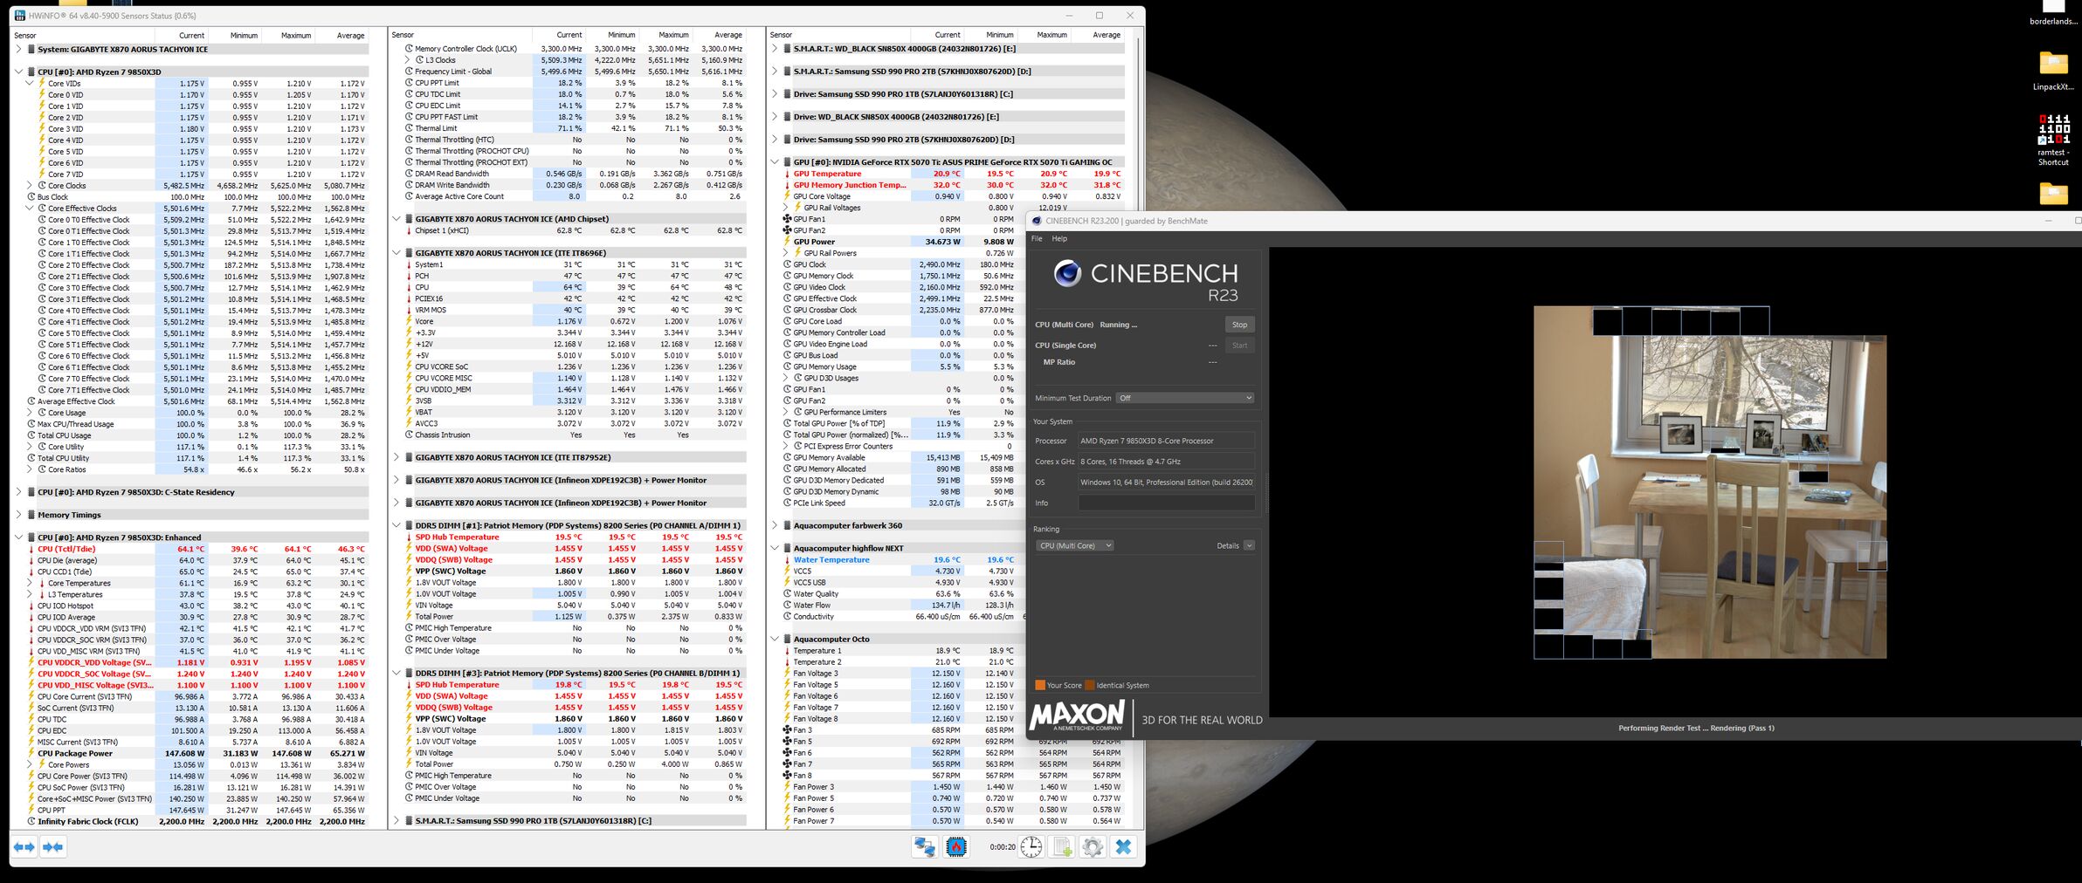Close sensors with the blue X toolbar icon
This screenshot has width=2082, height=883.
click(1124, 847)
